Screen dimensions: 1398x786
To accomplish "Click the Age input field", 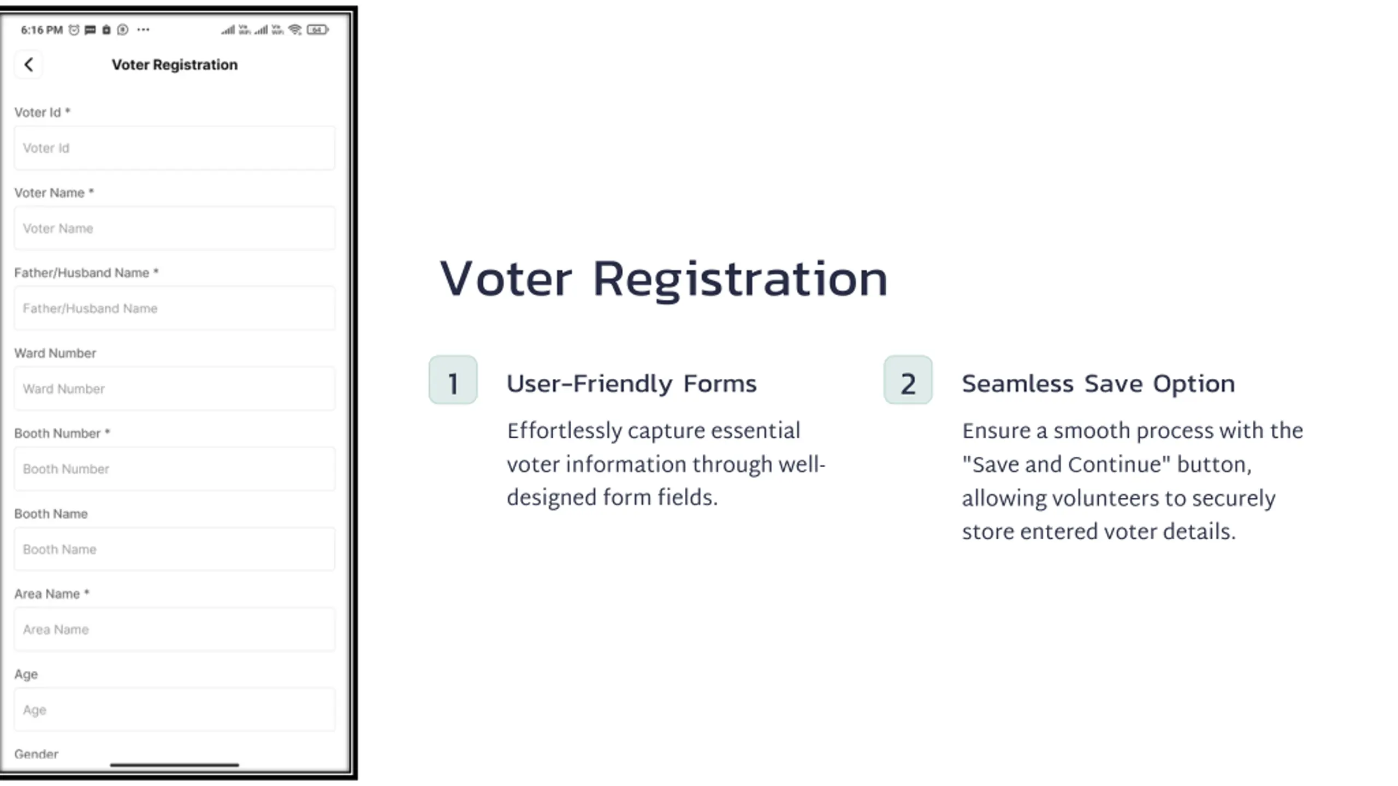I will point(174,710).
